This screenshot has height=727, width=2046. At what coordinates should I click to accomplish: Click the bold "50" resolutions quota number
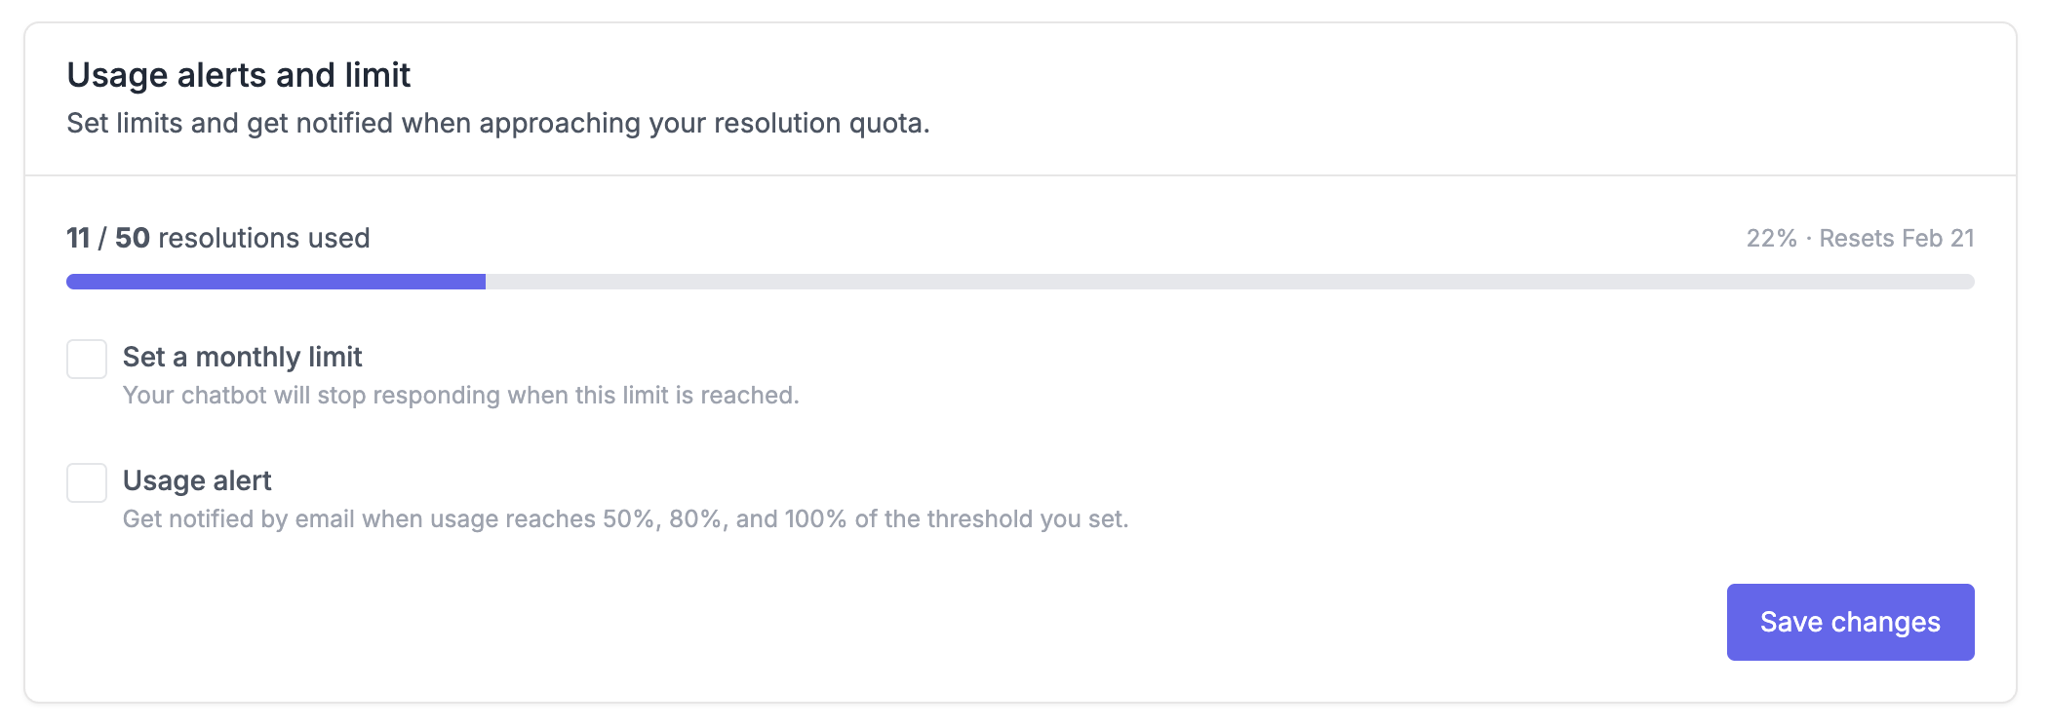click(133, 238)
